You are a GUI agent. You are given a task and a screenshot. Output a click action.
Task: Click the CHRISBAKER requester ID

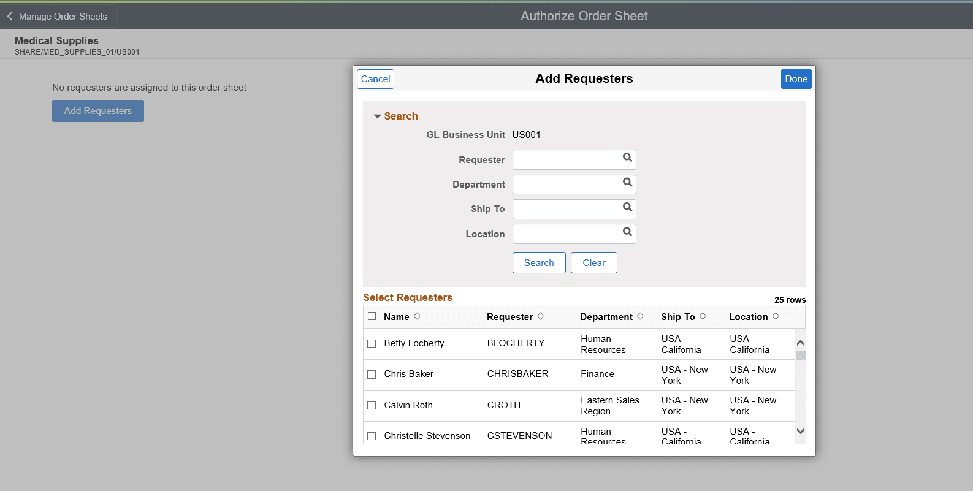tap(517, 374)
